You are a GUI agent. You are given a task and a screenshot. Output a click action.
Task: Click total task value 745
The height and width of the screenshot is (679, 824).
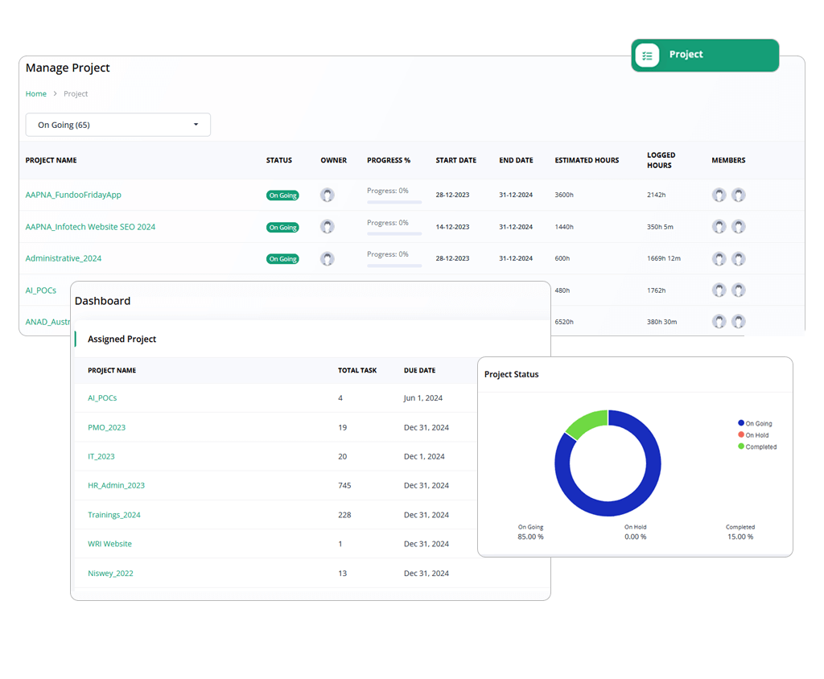click(x=344, y=485)
